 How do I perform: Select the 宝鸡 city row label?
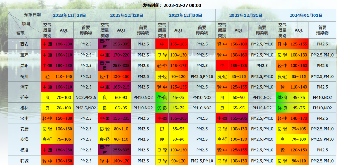(24, 55)
